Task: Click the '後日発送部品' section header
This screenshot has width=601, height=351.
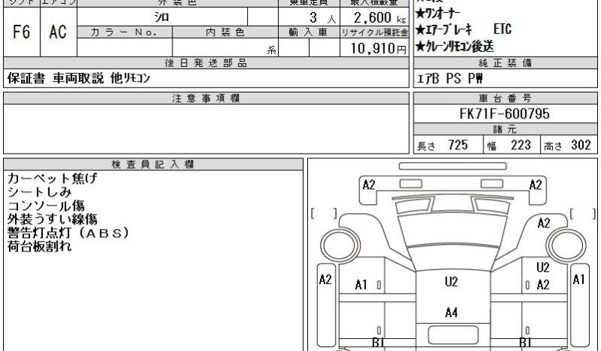Action: [206, 63]
